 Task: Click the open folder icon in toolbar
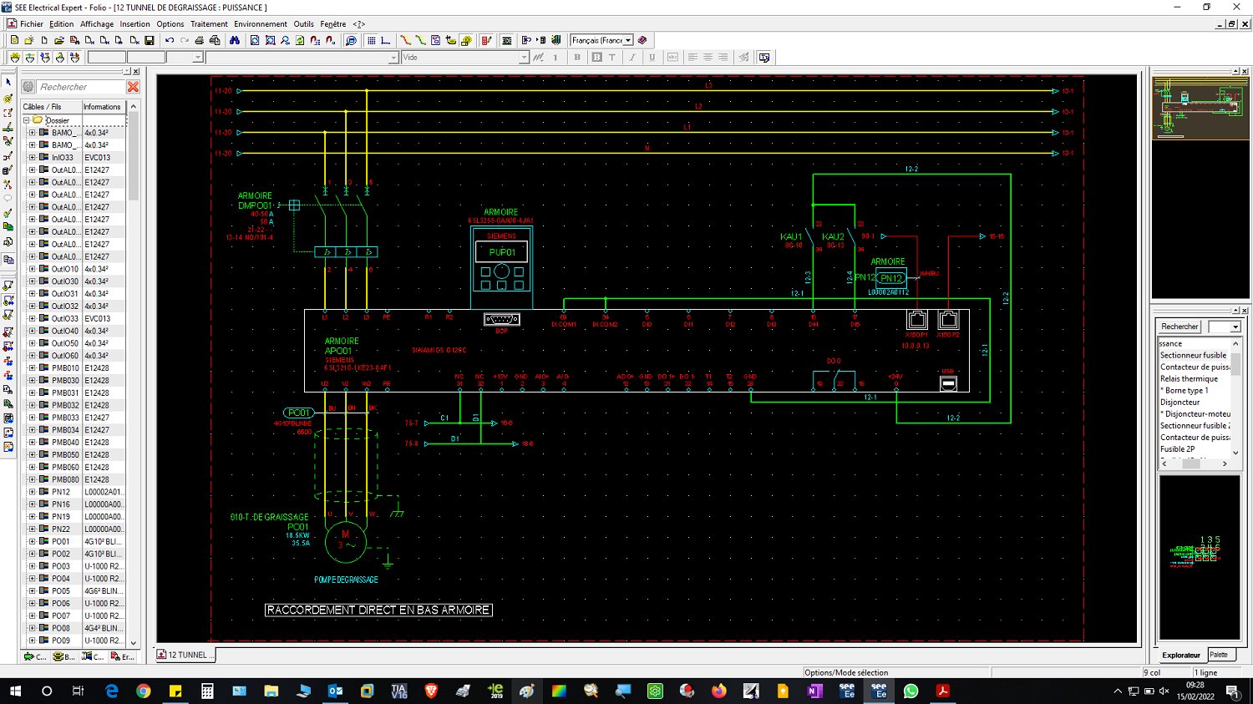tap(59, 40)
